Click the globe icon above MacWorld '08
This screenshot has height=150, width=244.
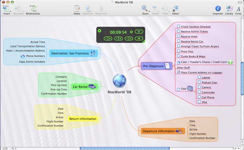point(120,81)
